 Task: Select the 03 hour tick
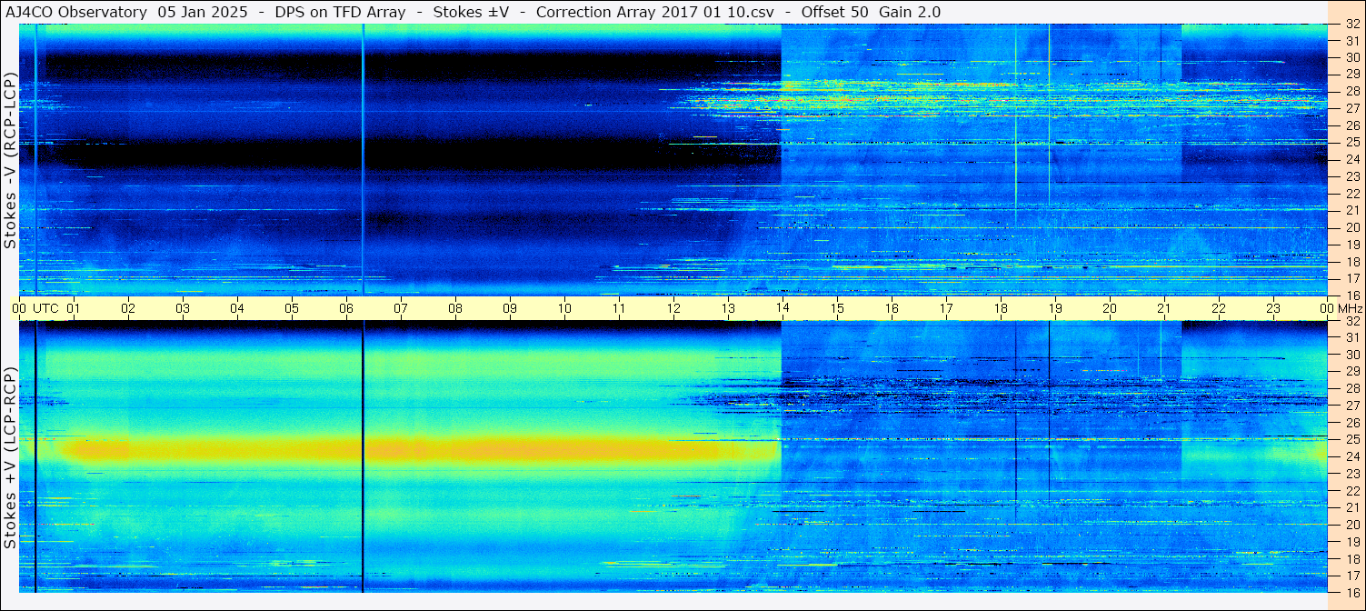tap(183, 308)
